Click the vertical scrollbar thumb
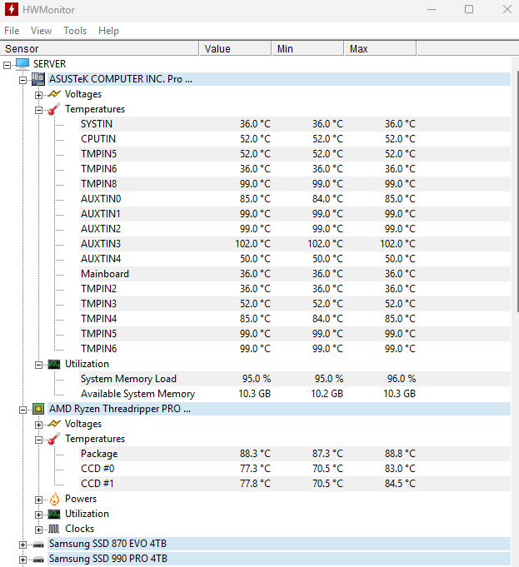 pyautogui.click(x=517, y=191)
